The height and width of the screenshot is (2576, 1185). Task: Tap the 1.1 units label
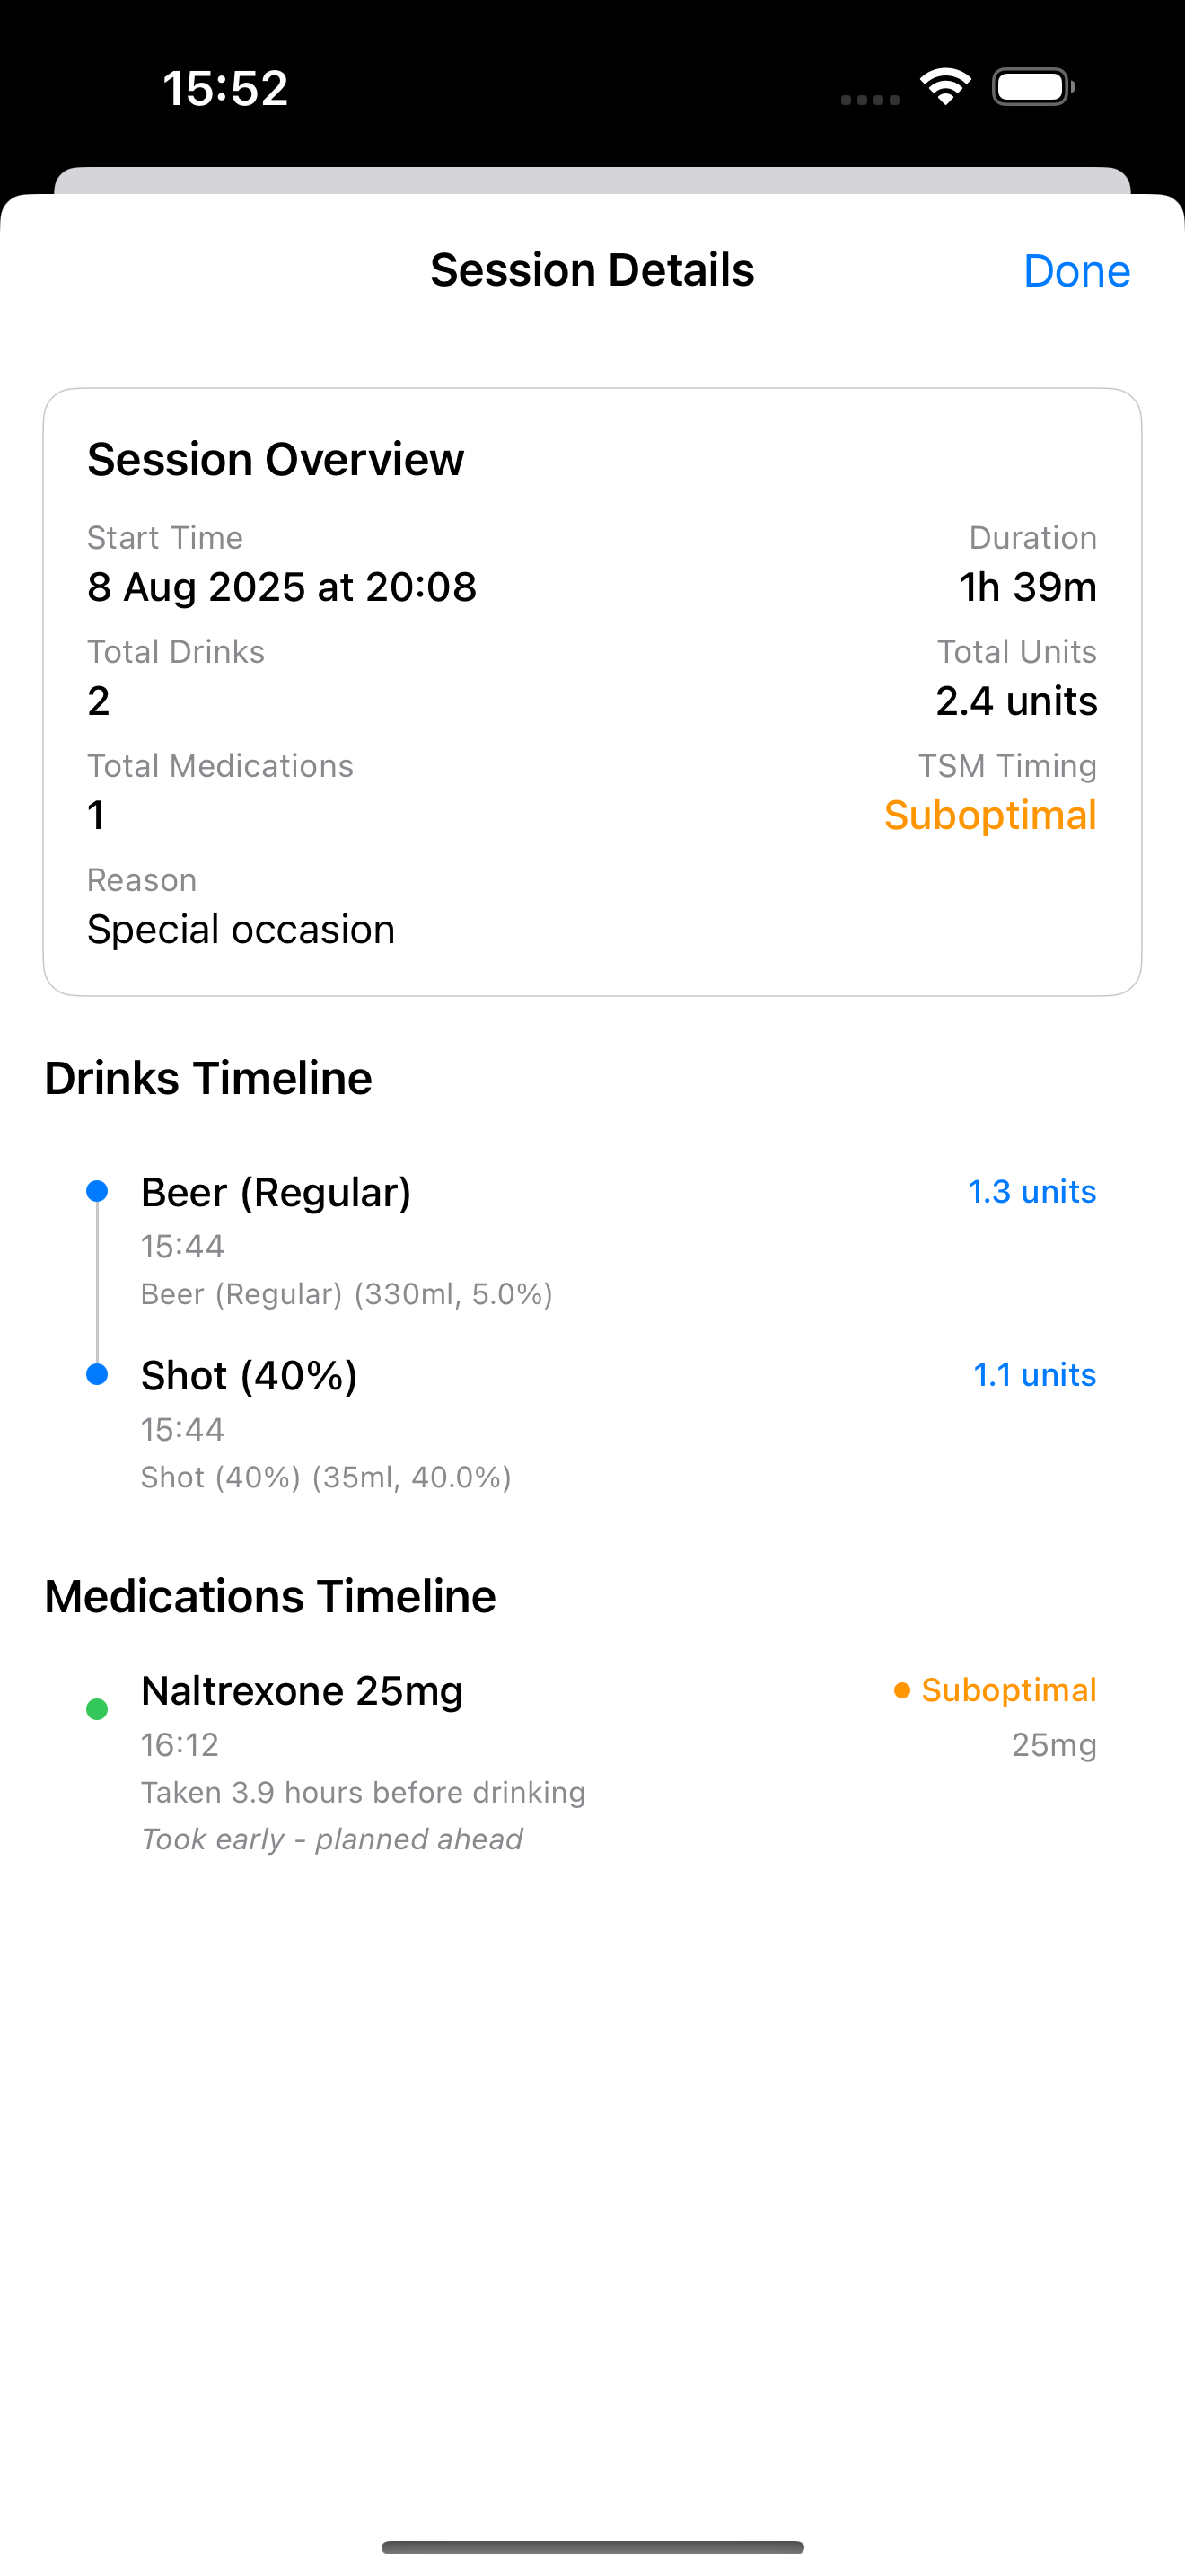pyautogui.click(x=1034, y=1375)
